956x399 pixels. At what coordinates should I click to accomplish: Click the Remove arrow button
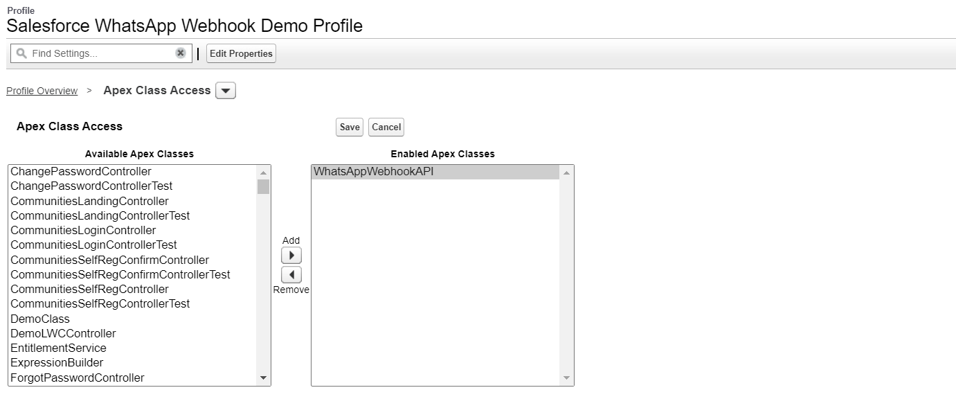tap(291, 275)
